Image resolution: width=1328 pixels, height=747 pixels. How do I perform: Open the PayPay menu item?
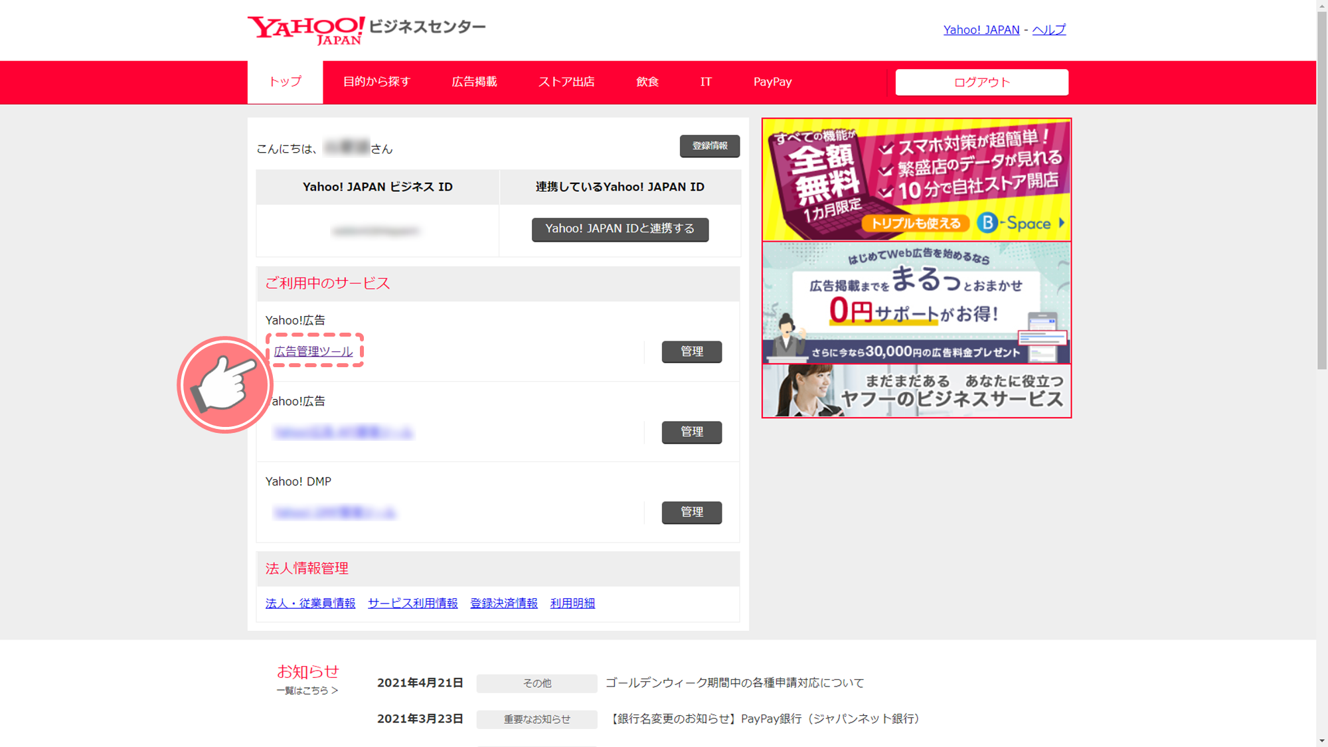coord(772,82)
